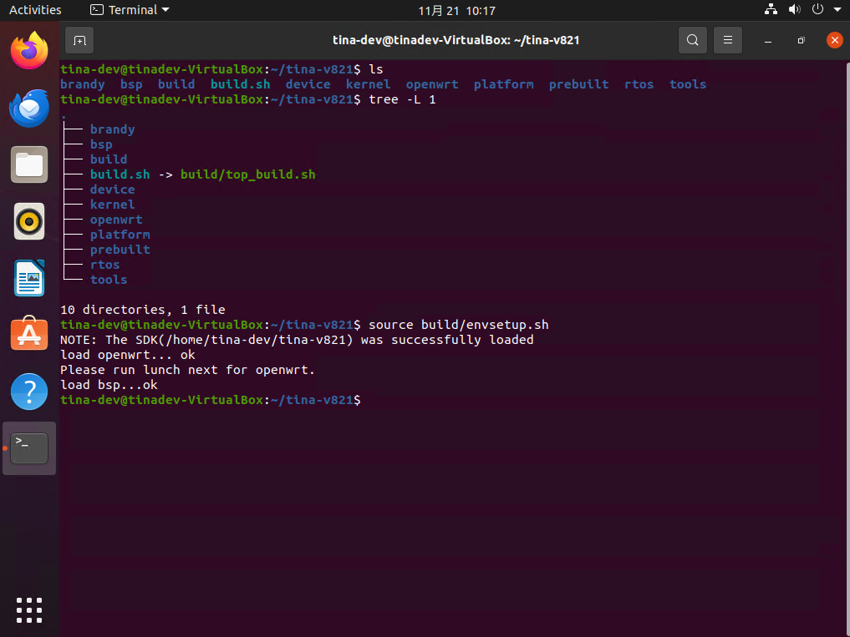The width and height of the screenshot is (850, 637).
Task: Open the Help application
Action: (x=29, y=392)
